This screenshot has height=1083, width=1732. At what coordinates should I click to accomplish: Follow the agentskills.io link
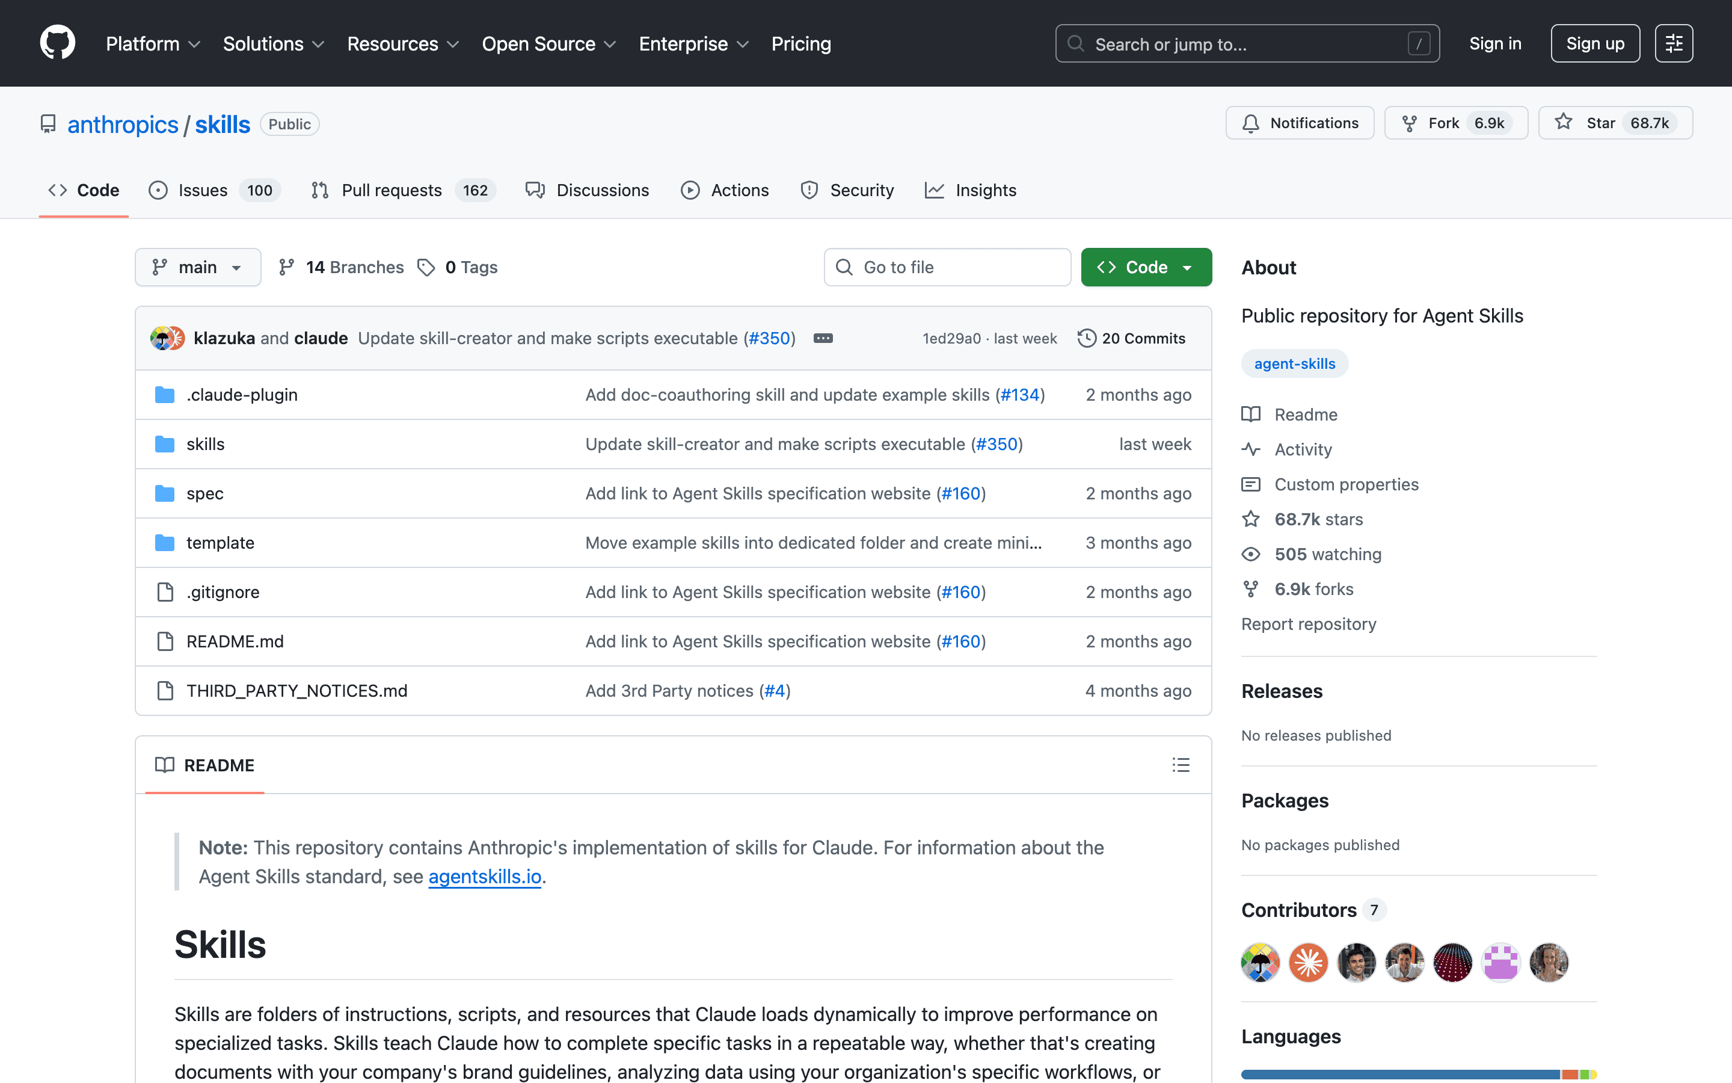485,876
